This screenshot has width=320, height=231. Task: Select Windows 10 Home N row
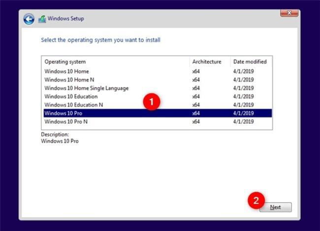point(158,80)
